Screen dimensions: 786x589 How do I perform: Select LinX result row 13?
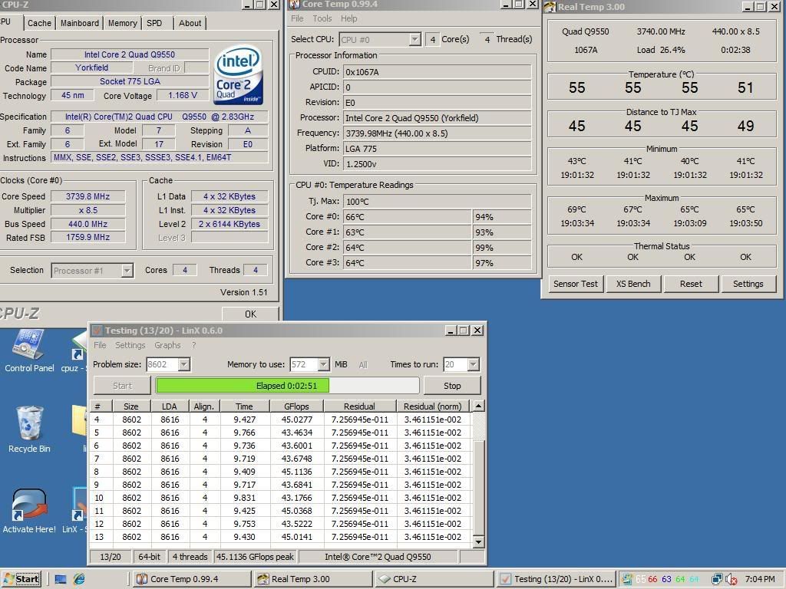(281, 537)
